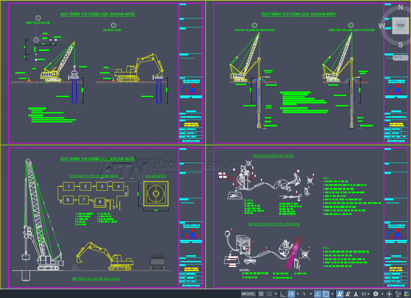Expand the polar tracking angle dropdown arrow
The width and height of the screenshot is (411, 298).
[297, 294]
